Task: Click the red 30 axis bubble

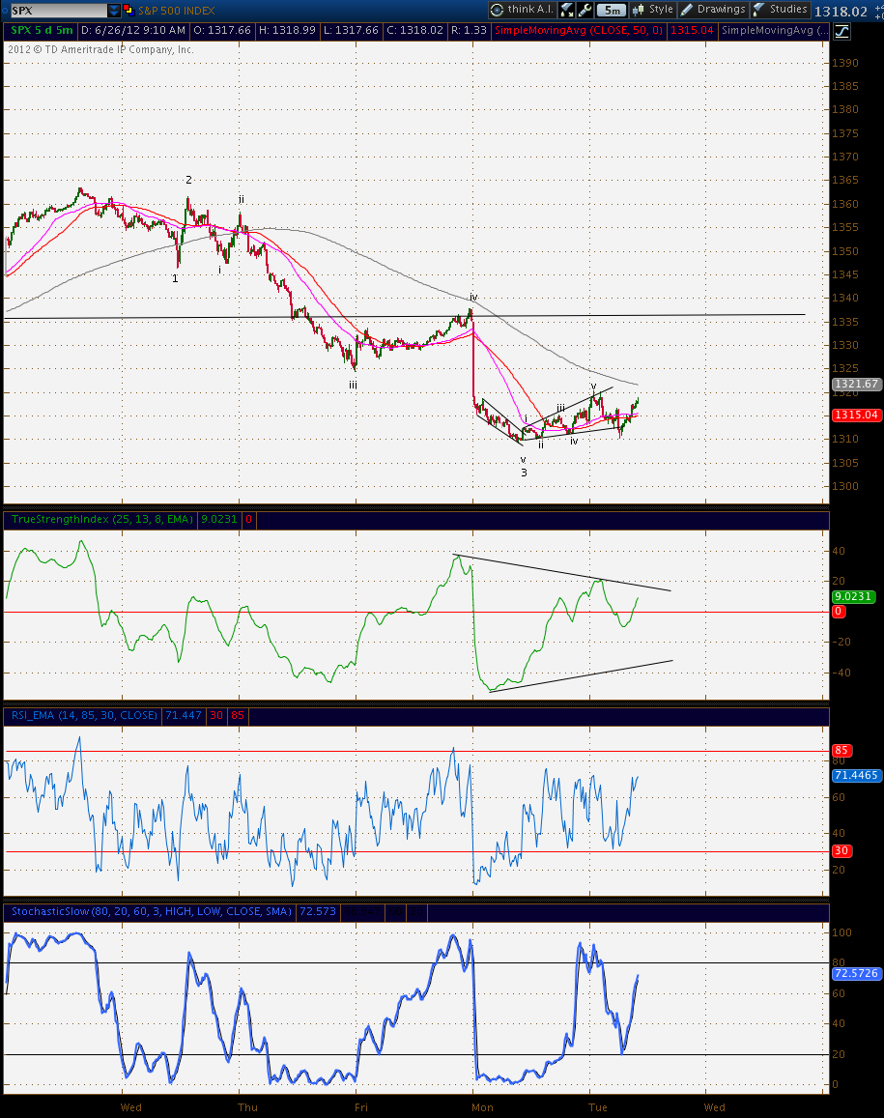Action: [x=841, y=850]
